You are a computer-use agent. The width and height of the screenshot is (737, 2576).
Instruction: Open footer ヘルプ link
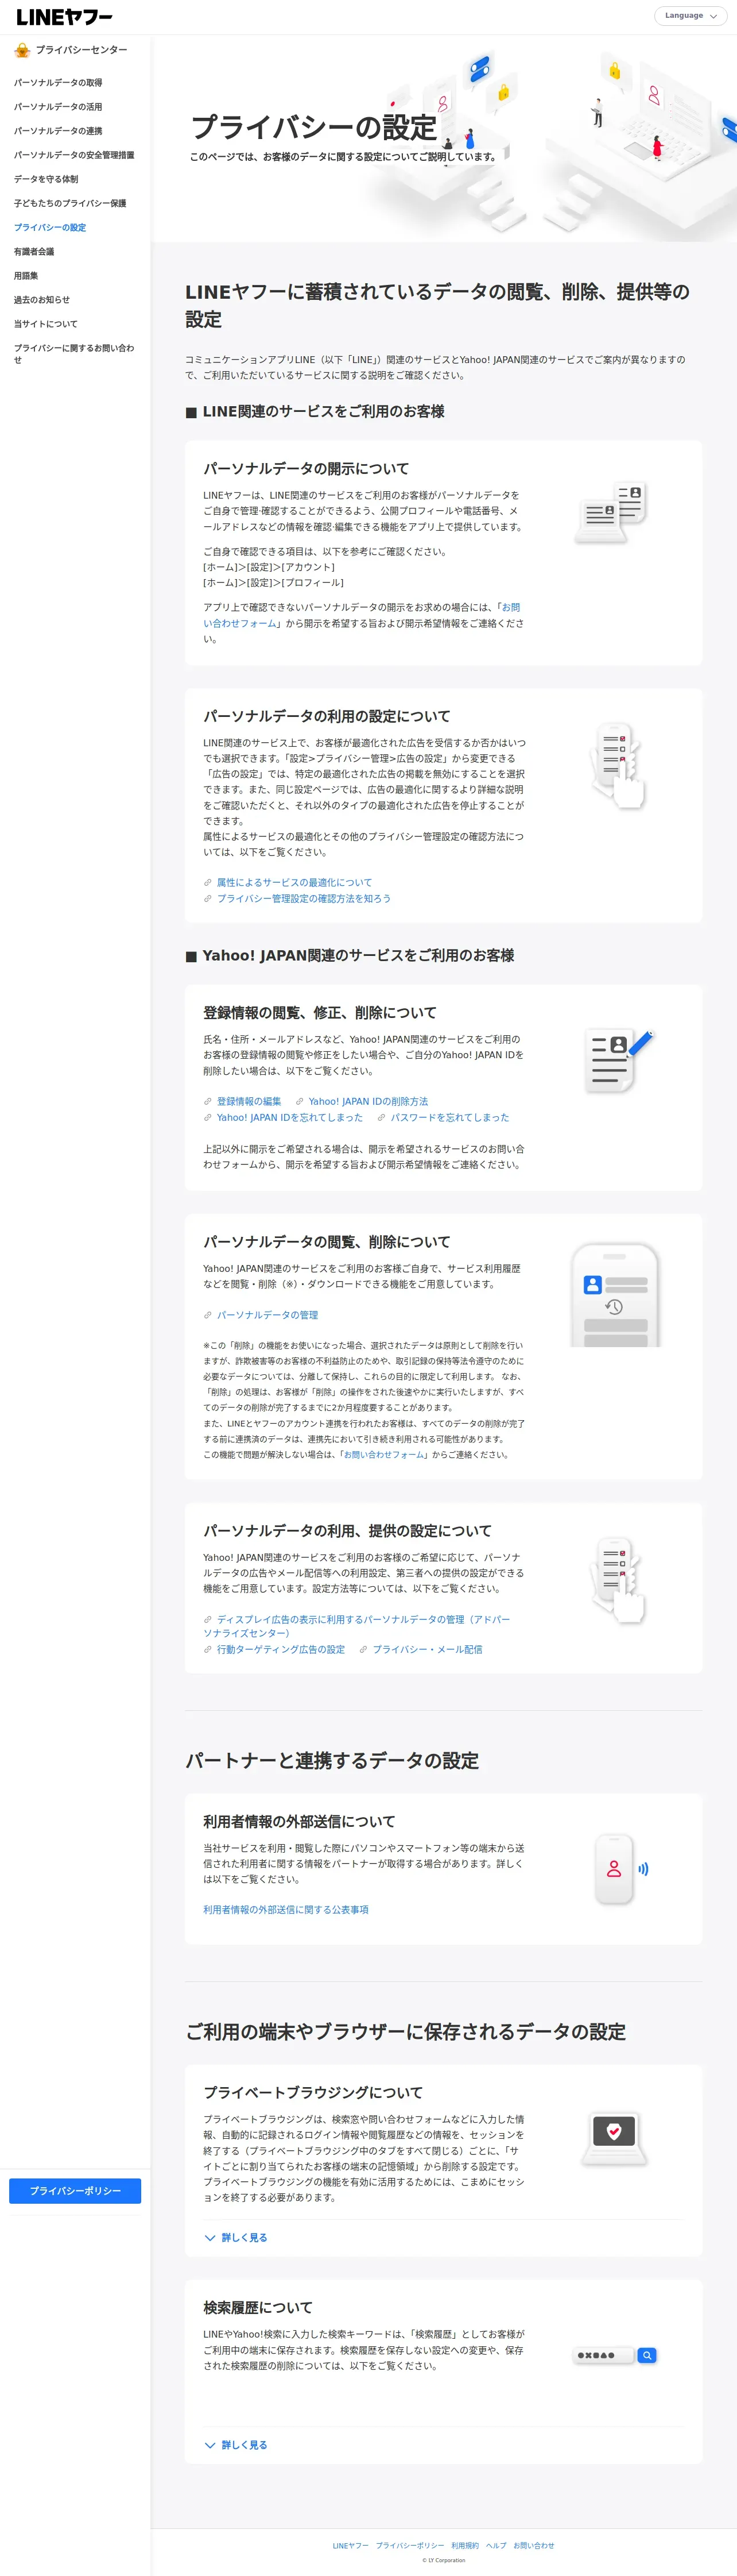click(x=496, y=2545)
